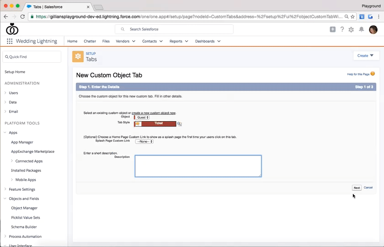384x247 pixels.
Task: Open the Setup gear icon in header
Action: 351,30
